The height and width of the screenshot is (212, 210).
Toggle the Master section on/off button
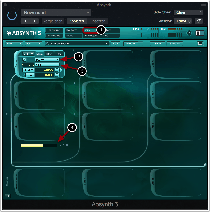tap(8, 196)
